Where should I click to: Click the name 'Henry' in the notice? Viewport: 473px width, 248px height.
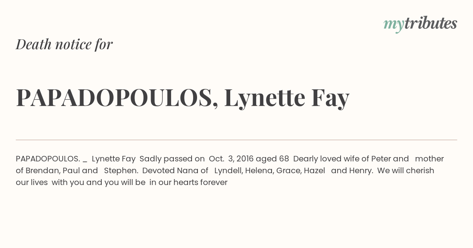pyautogui.click(x=360, y=171)
